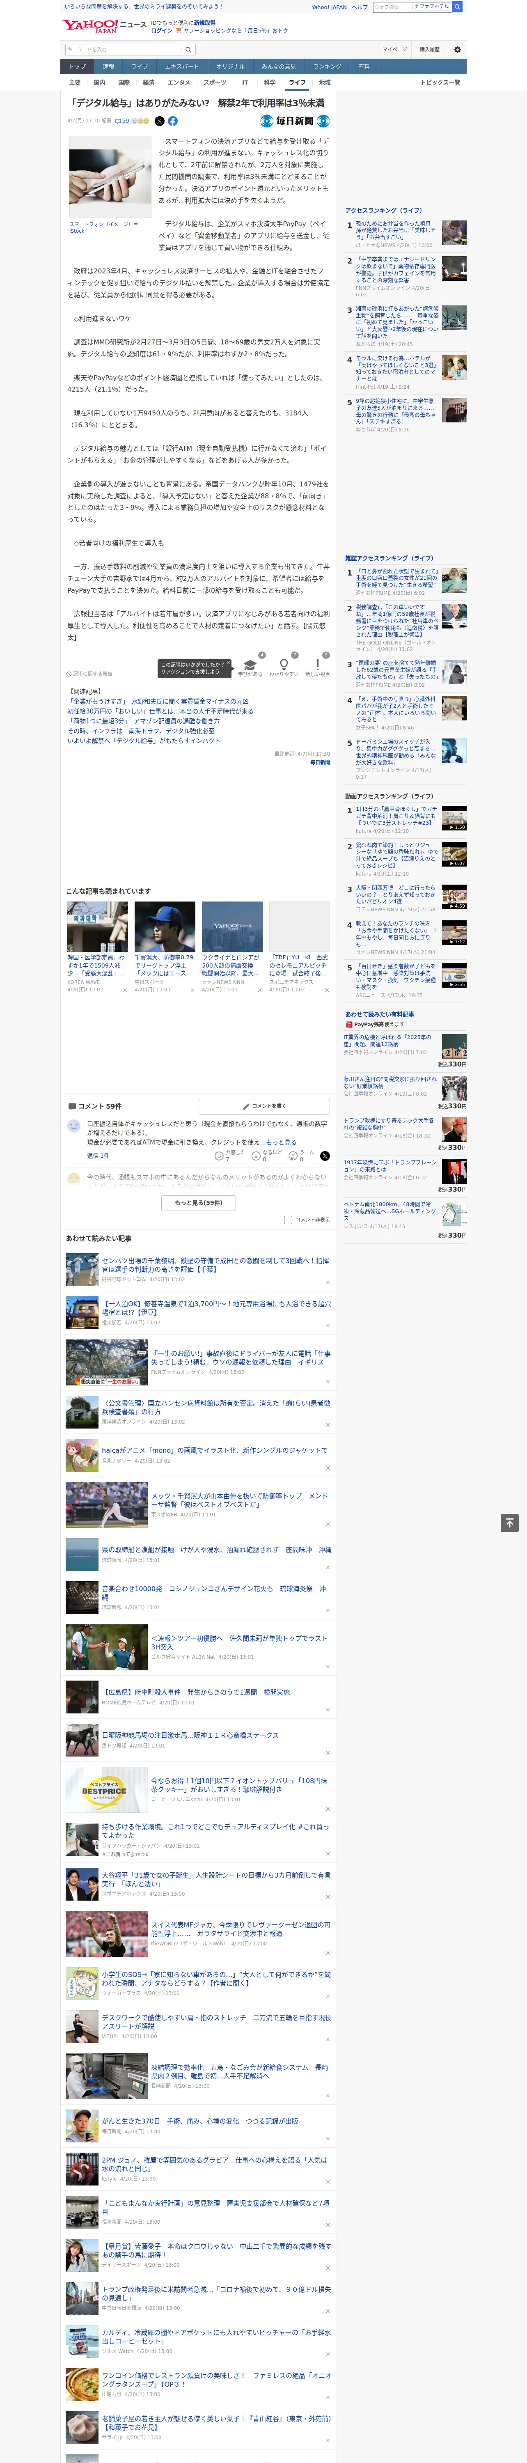Open halcaがアニメ「mono」article link

[214, 1449]
